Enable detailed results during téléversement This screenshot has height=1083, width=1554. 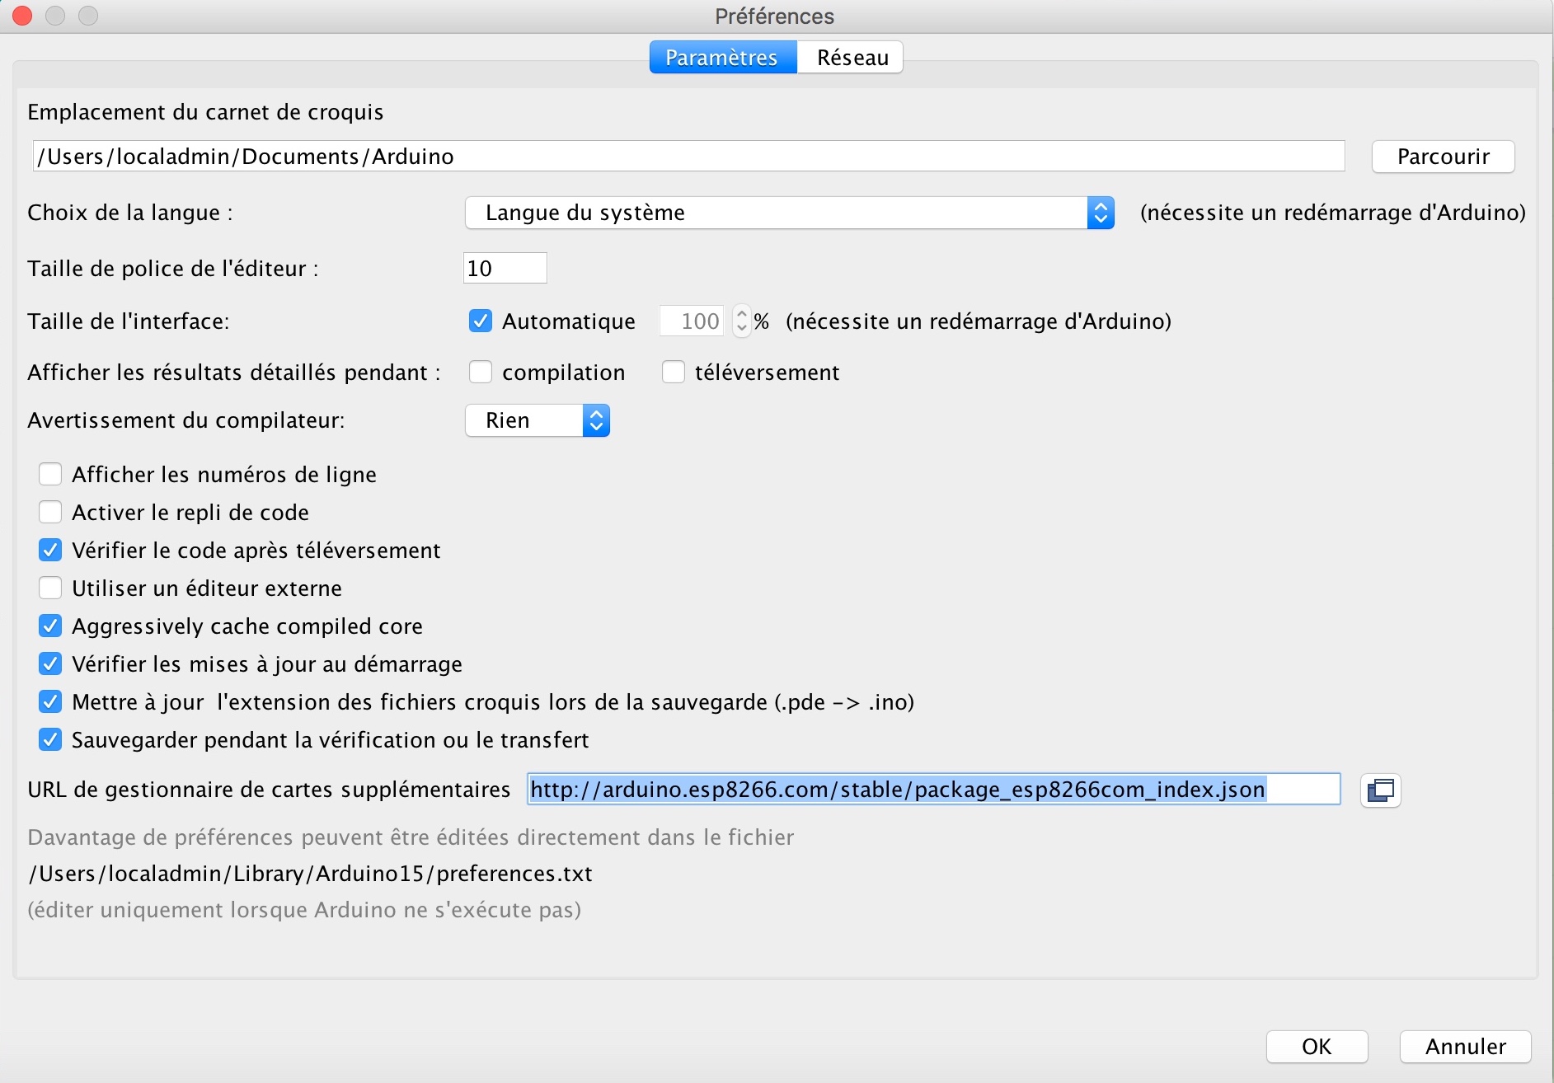pyautogui.click(x=674, y=373)
